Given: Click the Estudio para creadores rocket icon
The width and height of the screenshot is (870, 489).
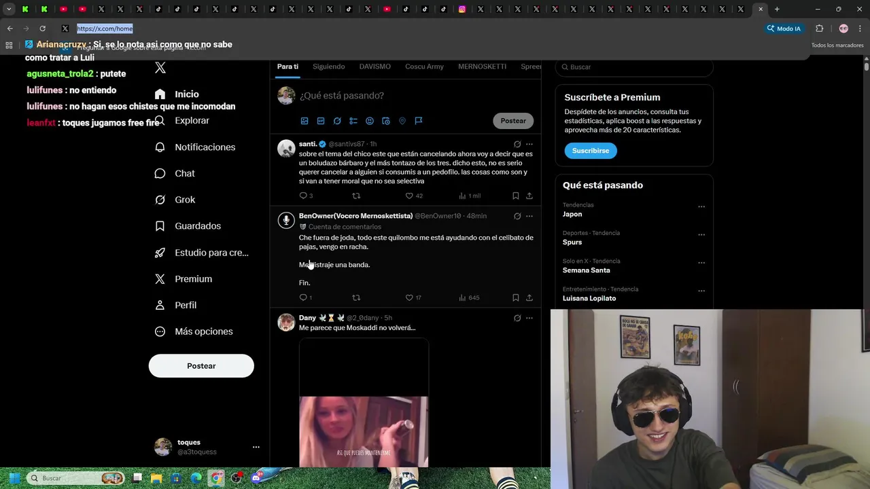Looking at the screenshot, I should pos(160,253).
